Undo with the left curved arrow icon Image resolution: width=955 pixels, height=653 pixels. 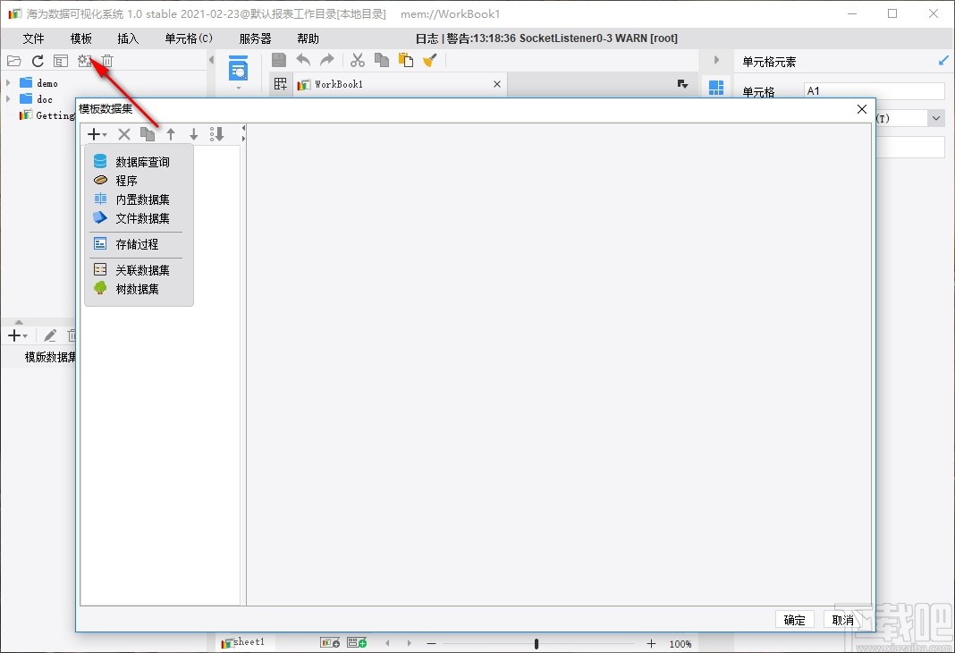303,60
